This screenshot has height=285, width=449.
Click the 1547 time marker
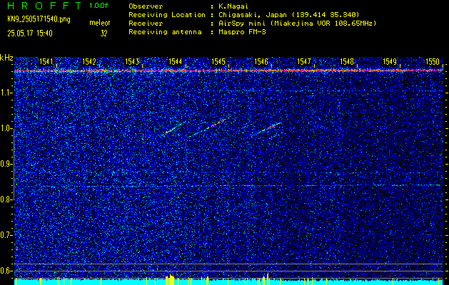(x=304, y=61)
